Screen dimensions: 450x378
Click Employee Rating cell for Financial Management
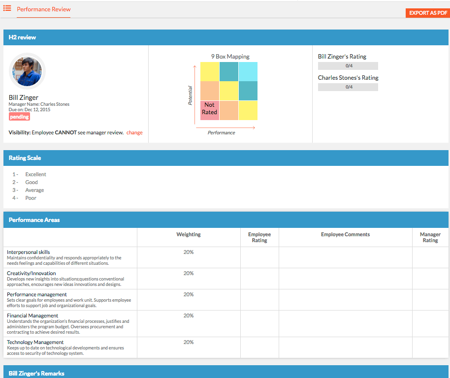pos(259,324)
